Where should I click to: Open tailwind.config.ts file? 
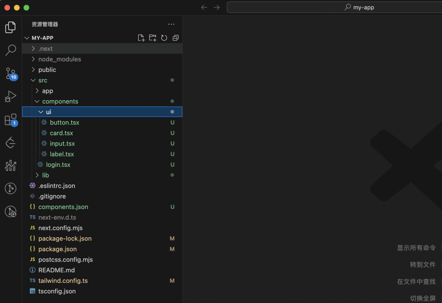click(102, 281)
